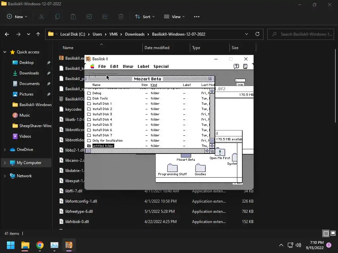Open See more options in Explorer toolbar

pyautogui.click(x=197, y=16)
